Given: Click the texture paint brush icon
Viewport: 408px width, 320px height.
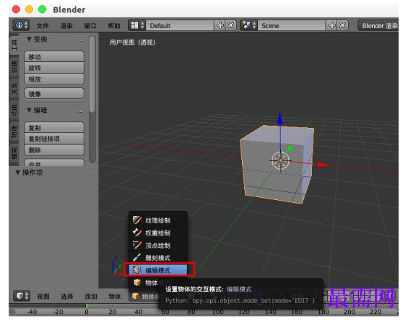Looking at the screenshot, I should (x=137, y=220).
